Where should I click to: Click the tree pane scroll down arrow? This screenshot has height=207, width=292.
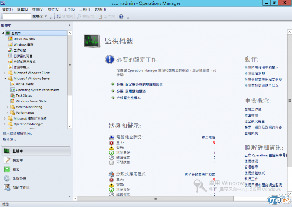click(x=70, y=126)
